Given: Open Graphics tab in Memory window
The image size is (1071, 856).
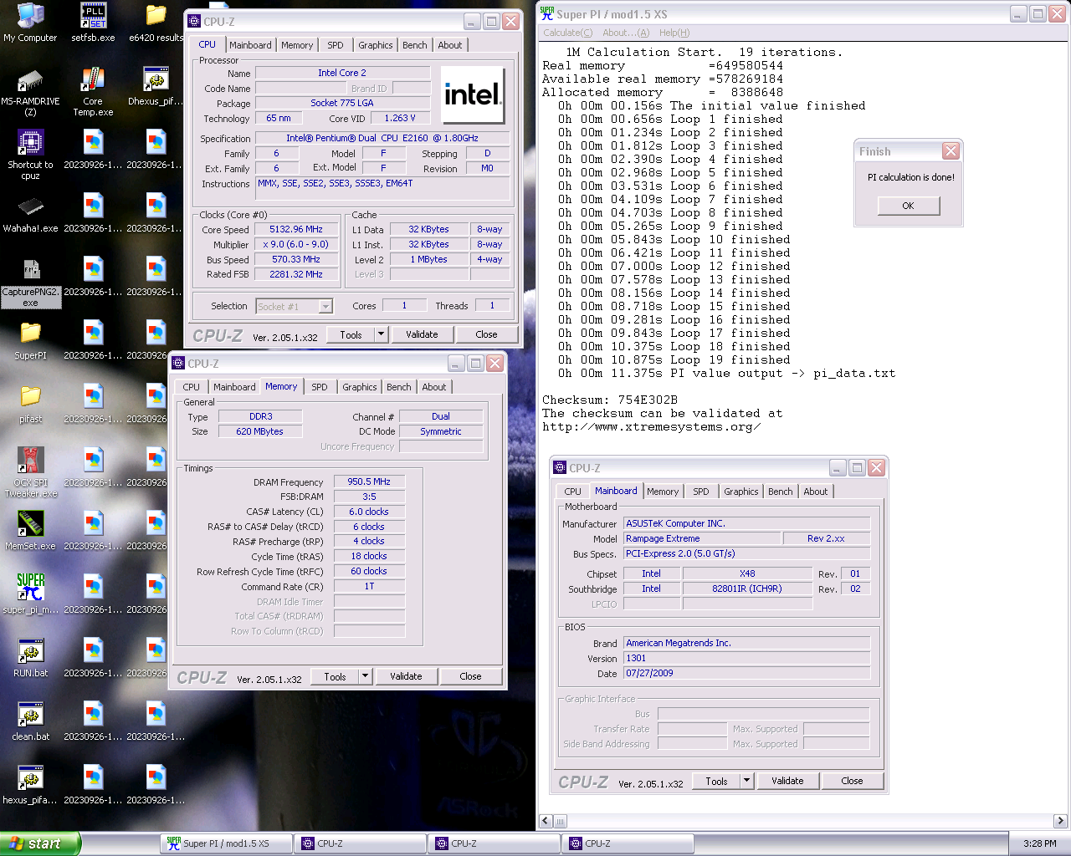Looking at the screenshot, I should click(360, 387).
